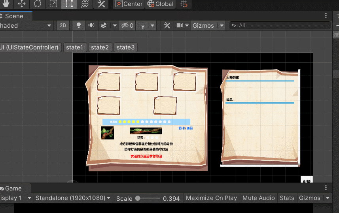
Task: Click the red warning text line
Action: pyautogui.click(x=146, y=156)
